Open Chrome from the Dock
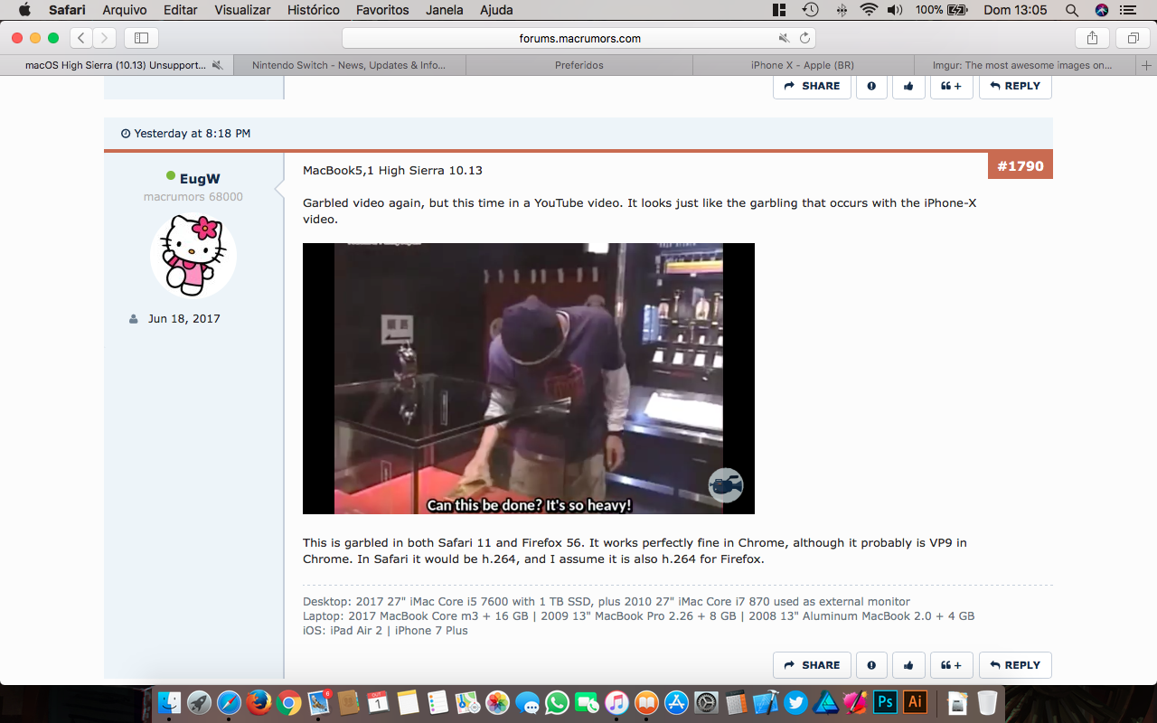 point(289,702)
